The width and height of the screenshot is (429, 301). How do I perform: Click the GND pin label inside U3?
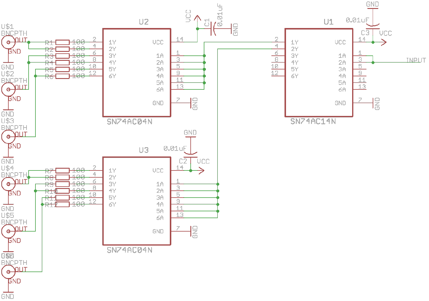point(158,231)
